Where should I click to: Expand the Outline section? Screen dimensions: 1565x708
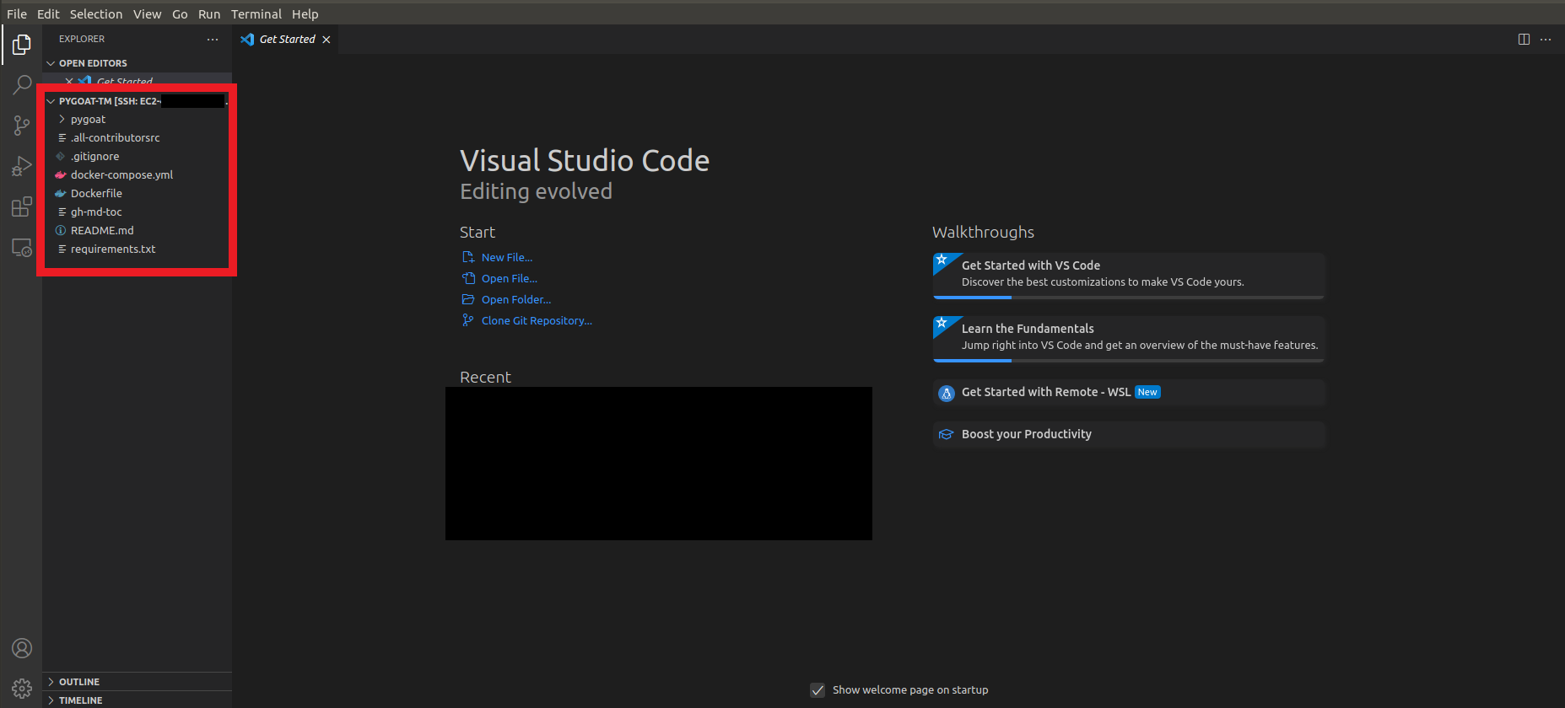(51, 682)
